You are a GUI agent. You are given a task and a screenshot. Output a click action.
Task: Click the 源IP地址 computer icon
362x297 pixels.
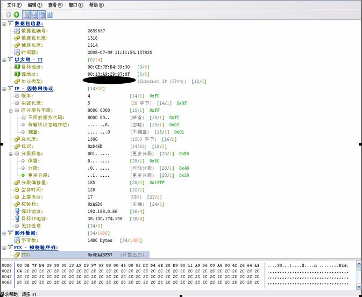17,212
